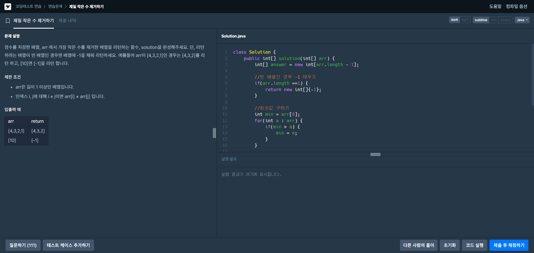Click the 실행 결과가 여기에 표시됩니다 text
Viewport: 534px width, 253px height.
(x=251, y=174)
